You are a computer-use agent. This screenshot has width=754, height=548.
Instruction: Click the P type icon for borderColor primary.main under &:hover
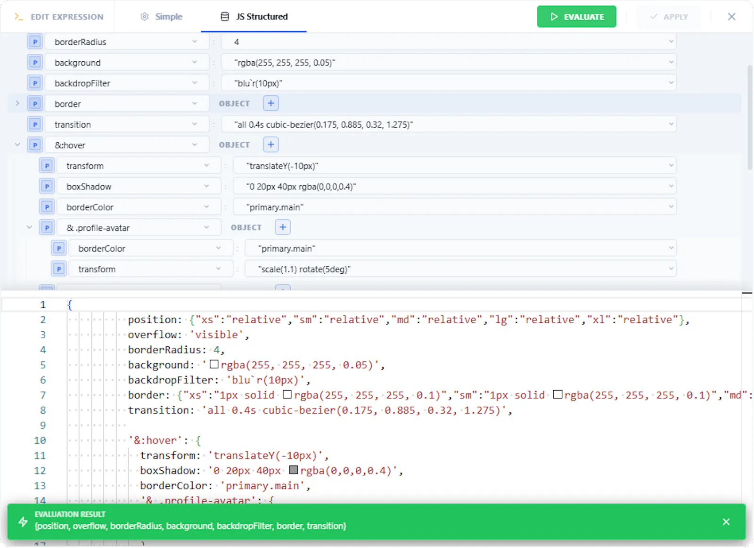point(47,207)
